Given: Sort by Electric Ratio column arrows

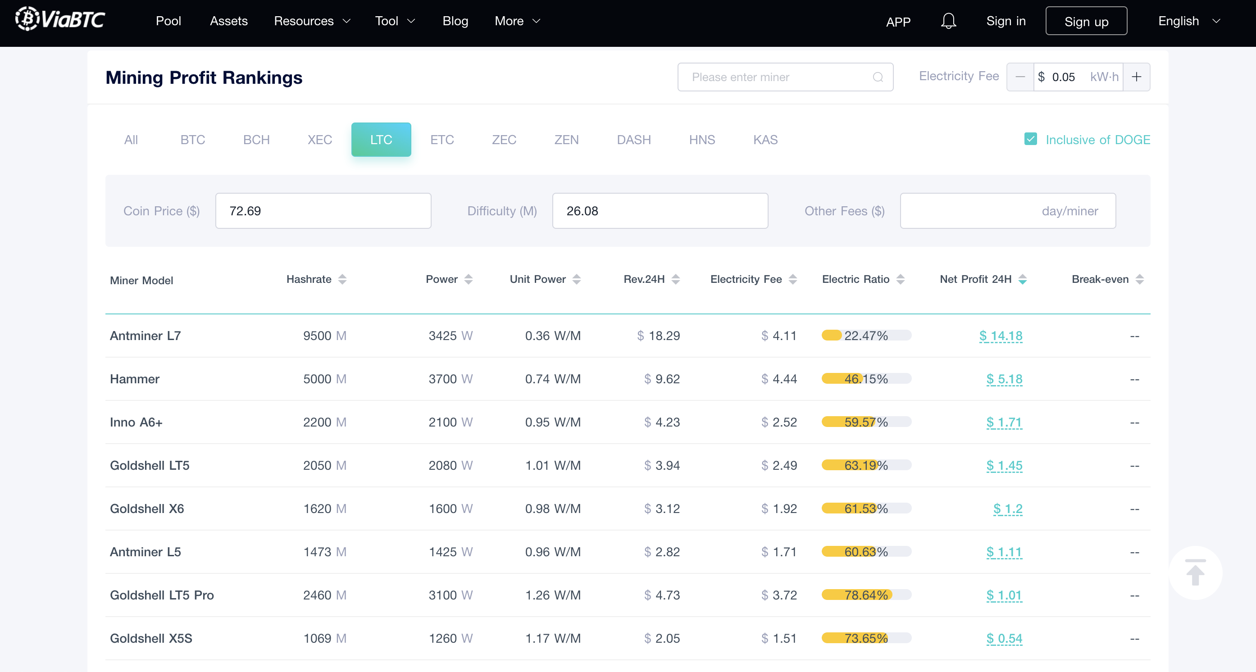Looking at the screenshot, I should [901, 279].
